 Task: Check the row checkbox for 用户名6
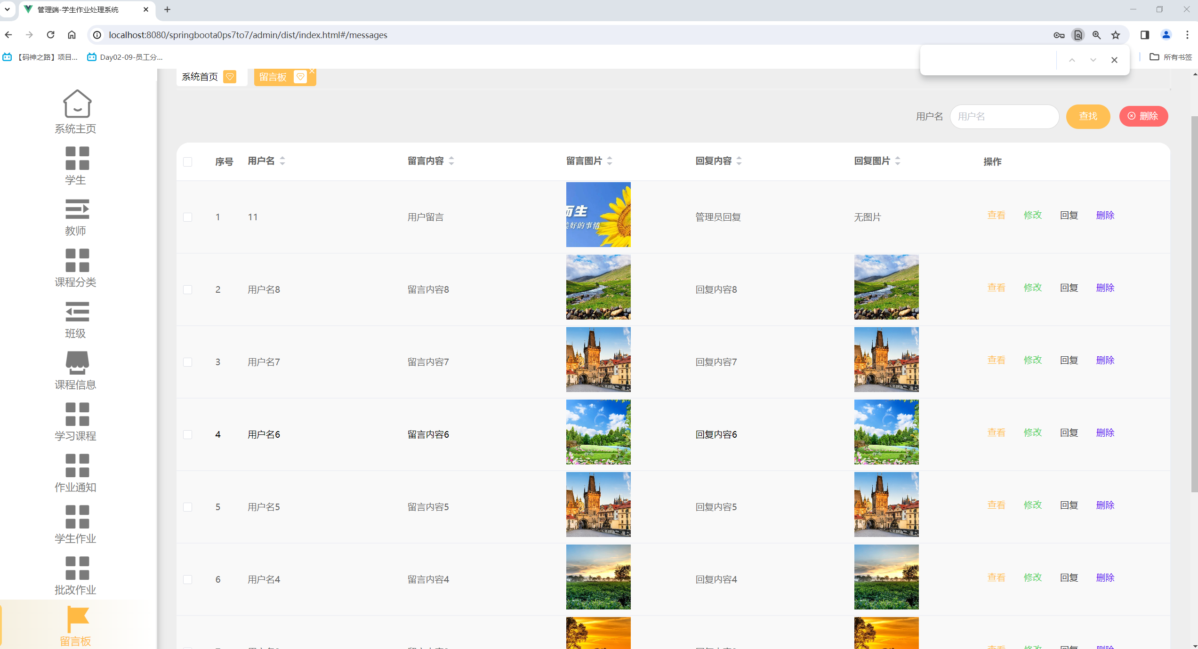[187, 434]
